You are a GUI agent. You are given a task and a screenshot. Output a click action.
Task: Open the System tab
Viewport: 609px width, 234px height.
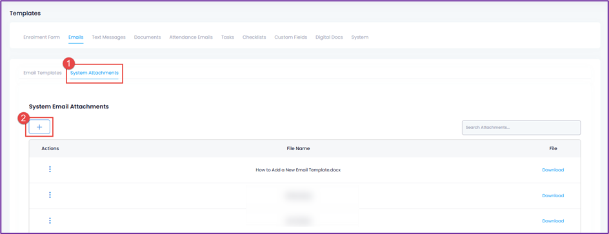click(x=359, y=37)
